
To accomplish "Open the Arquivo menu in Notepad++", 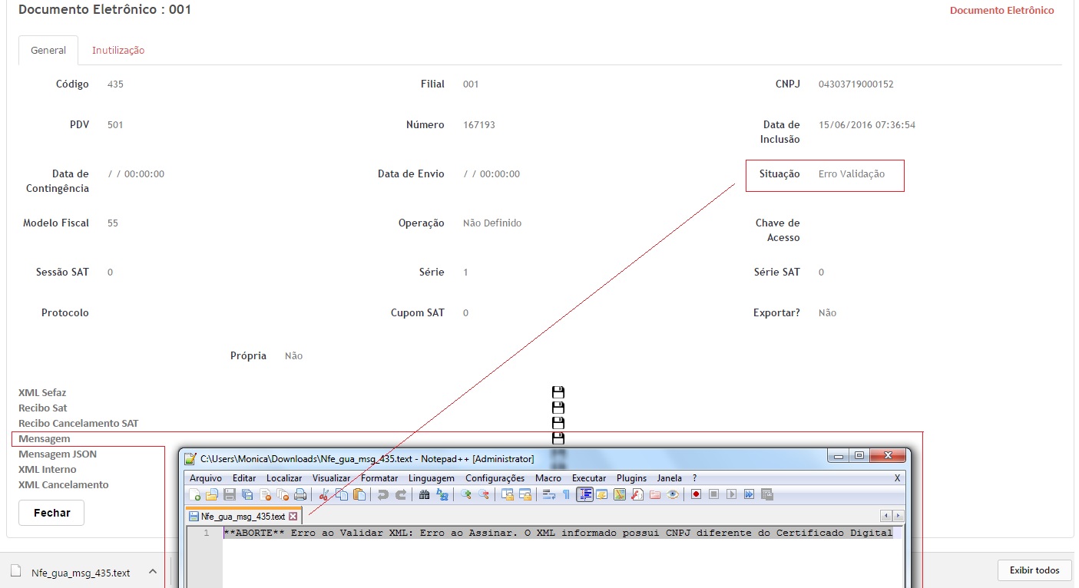I will [x=205, y=478].
